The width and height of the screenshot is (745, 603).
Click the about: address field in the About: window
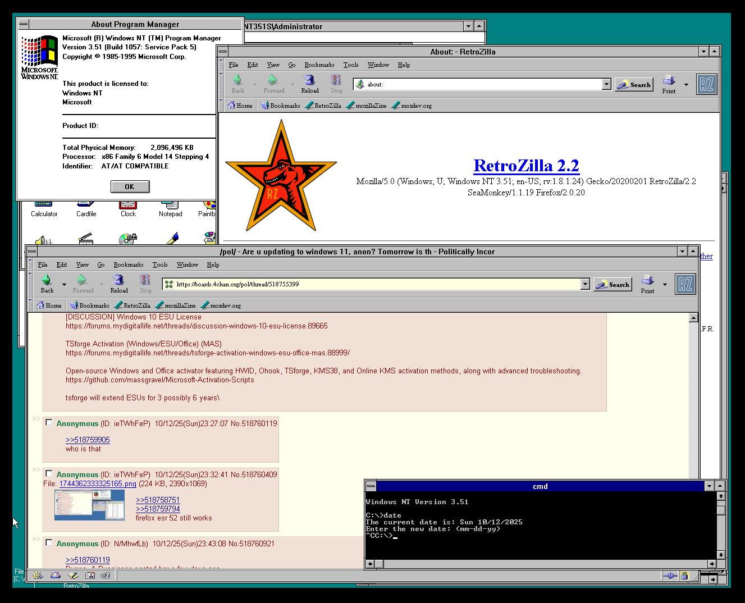pos(478,84)
